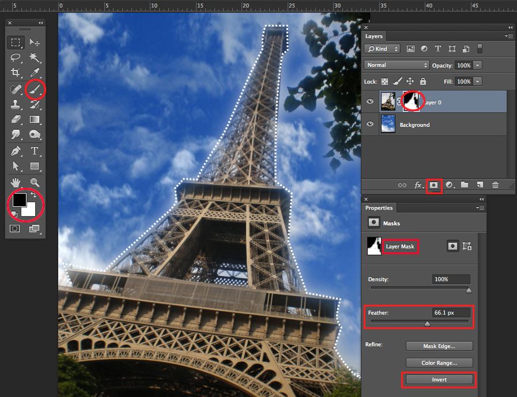Viewport: 517px width, 397px height.
Task: Click the Feather slider handle
Action: 427,324
